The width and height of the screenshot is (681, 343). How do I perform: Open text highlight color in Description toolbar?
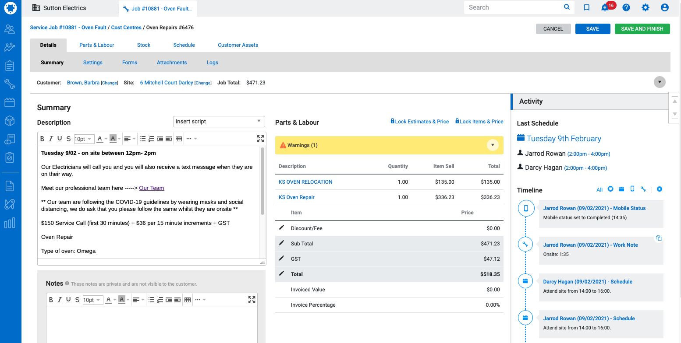tap(113, 139)
